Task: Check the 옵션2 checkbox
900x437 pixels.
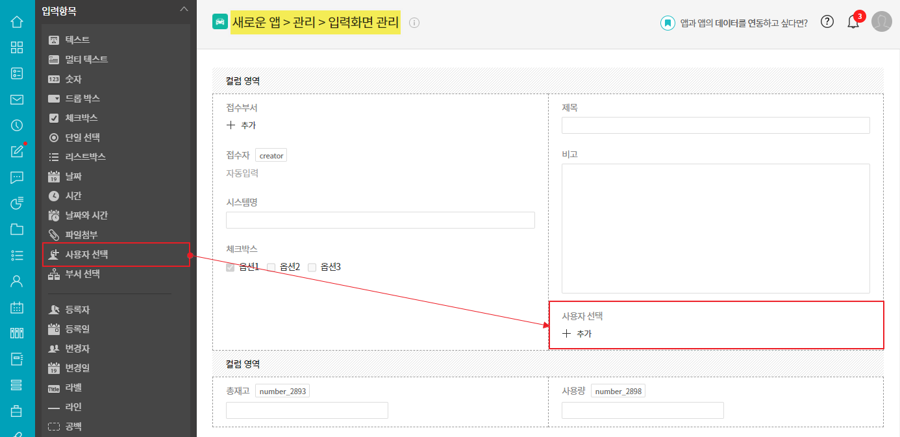Action: click(271, 267)
